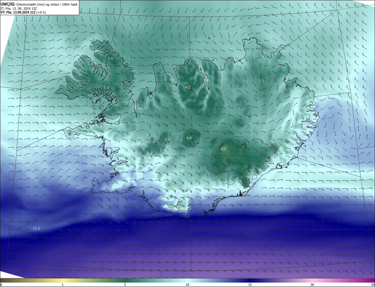Viewport: 375px width, 287px height.
Task: Click the 4.5 value label on the map
Action: coord(188,87)
